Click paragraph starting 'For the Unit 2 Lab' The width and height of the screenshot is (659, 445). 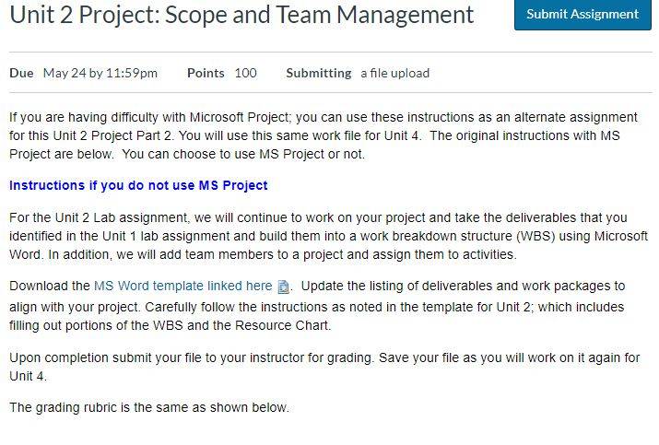pyautogui.click(x=329, y=236)
